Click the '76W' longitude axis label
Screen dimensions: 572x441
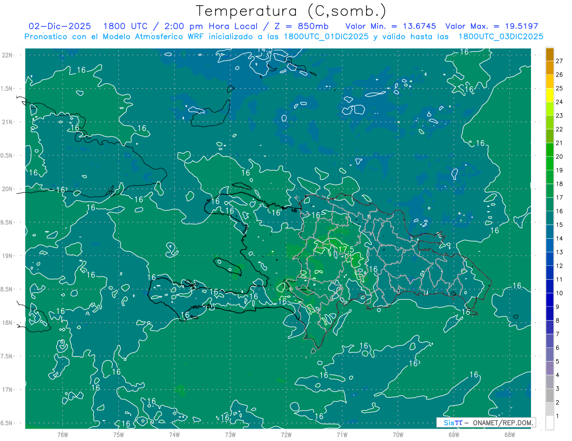pos(62,434)
